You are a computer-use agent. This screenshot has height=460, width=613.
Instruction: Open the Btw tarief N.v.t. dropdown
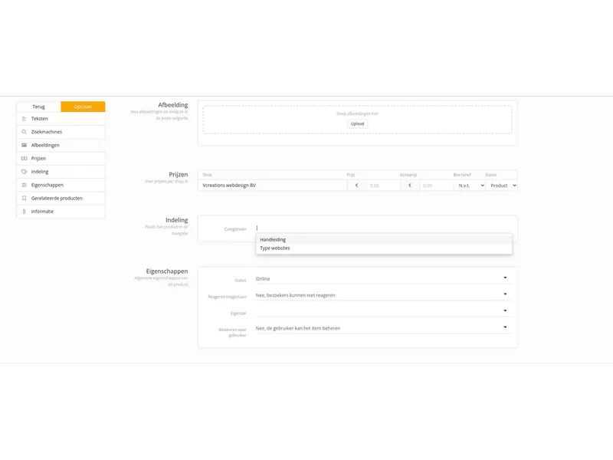tap(470, 186)
